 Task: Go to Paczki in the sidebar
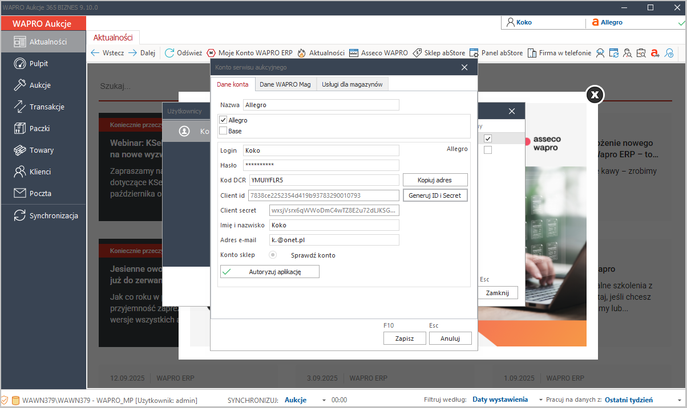tap(39, 128)
